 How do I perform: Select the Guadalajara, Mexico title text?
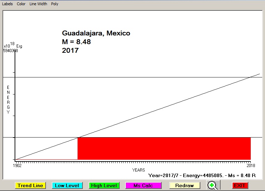click(96, 33)
